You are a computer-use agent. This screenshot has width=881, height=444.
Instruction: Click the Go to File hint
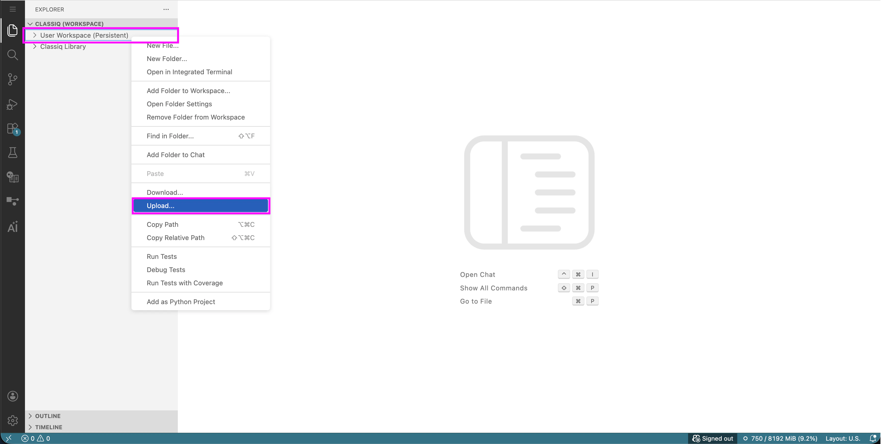[x=476, y=301]
